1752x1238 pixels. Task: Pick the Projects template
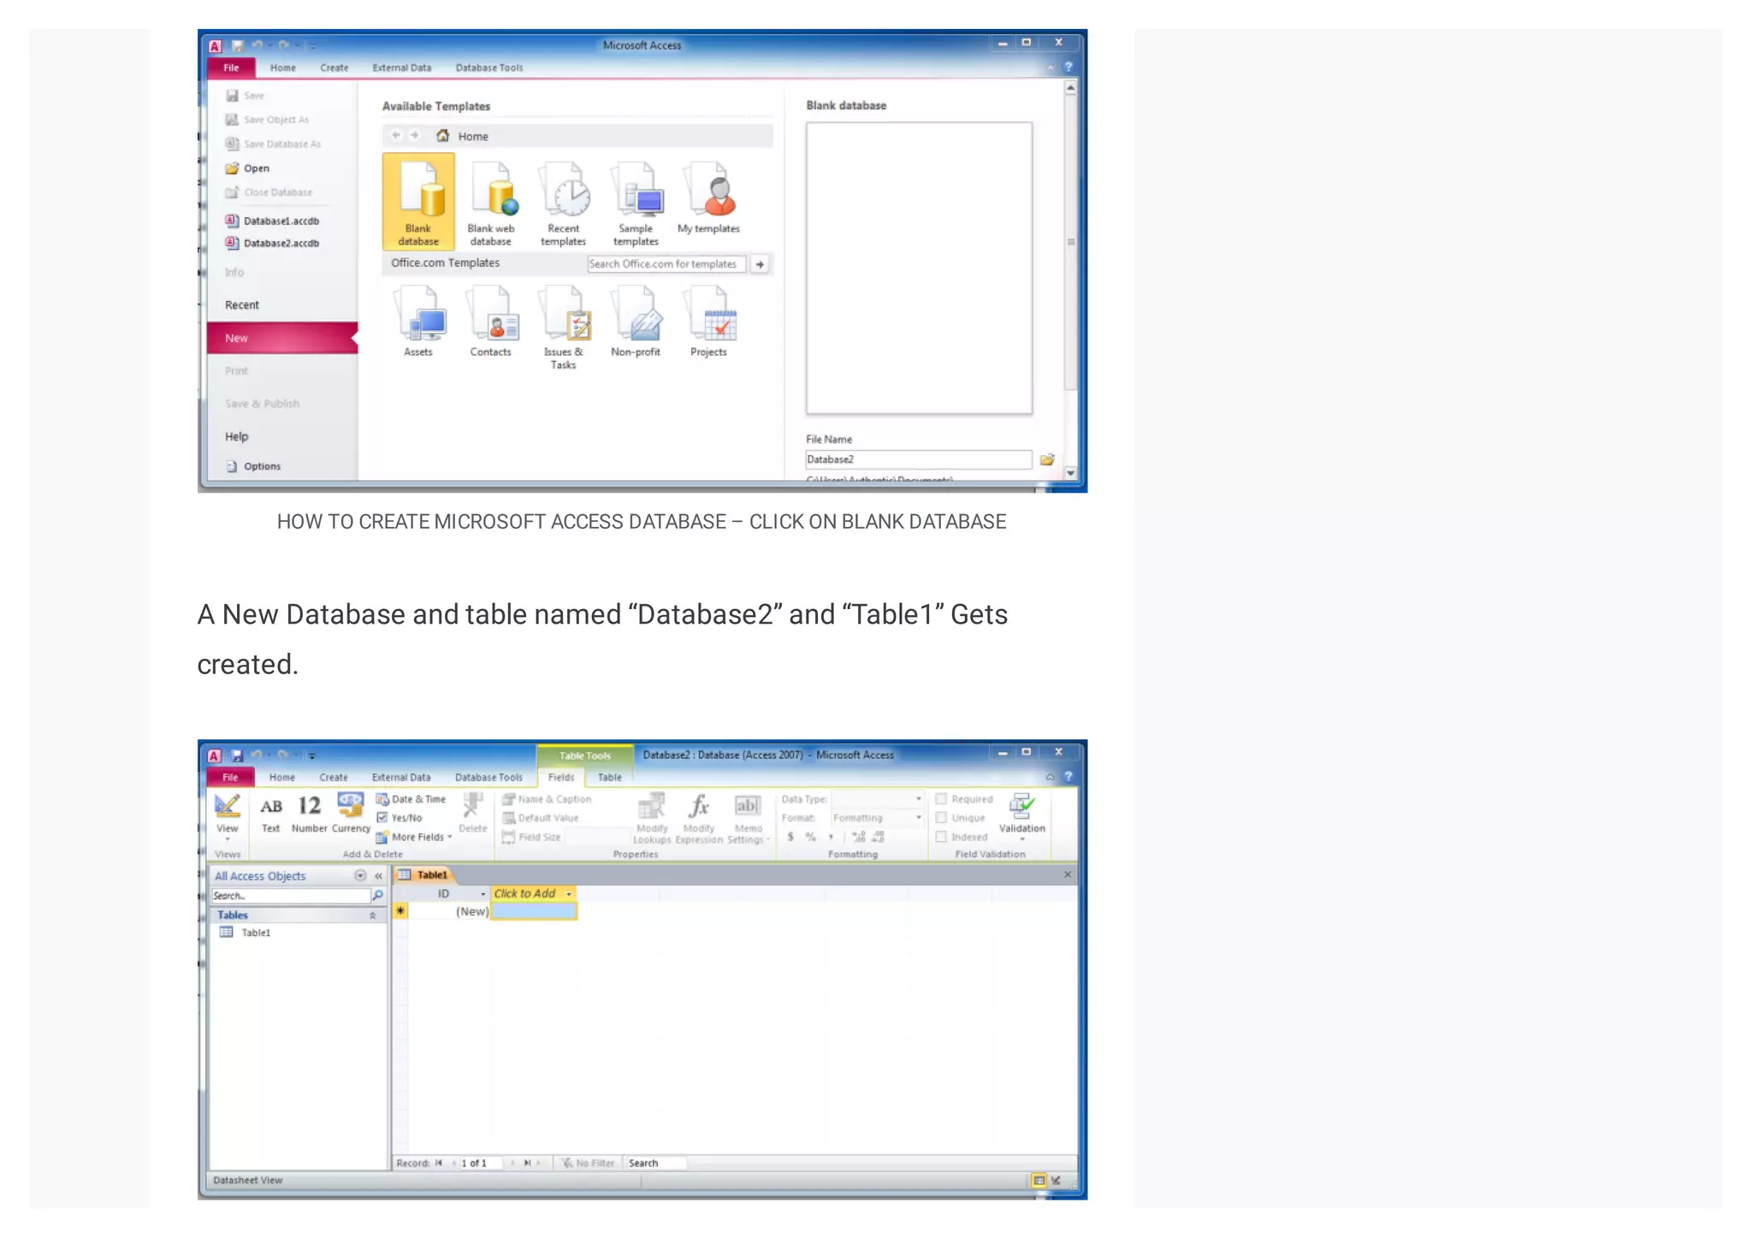[708, 322]
